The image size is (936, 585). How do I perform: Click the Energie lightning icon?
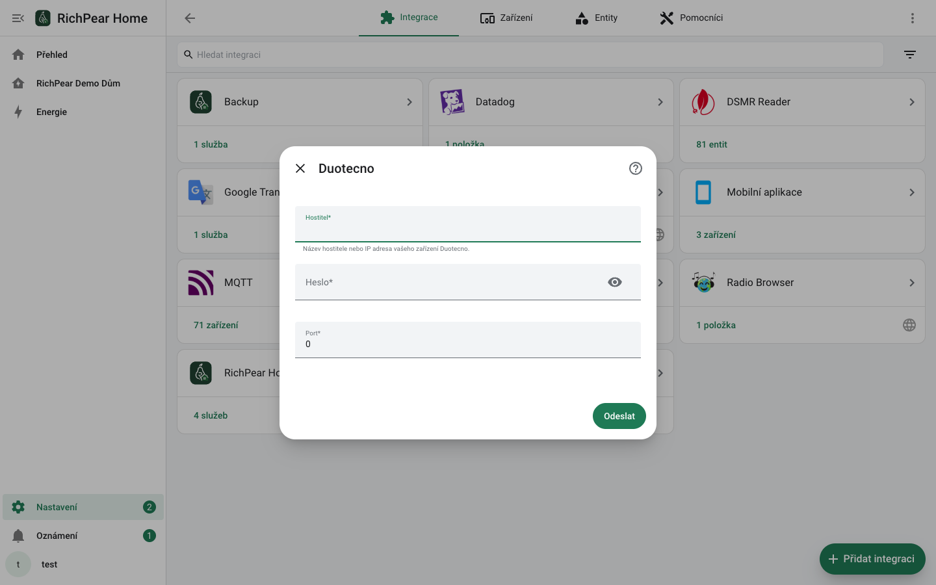(x=18, y=112)
